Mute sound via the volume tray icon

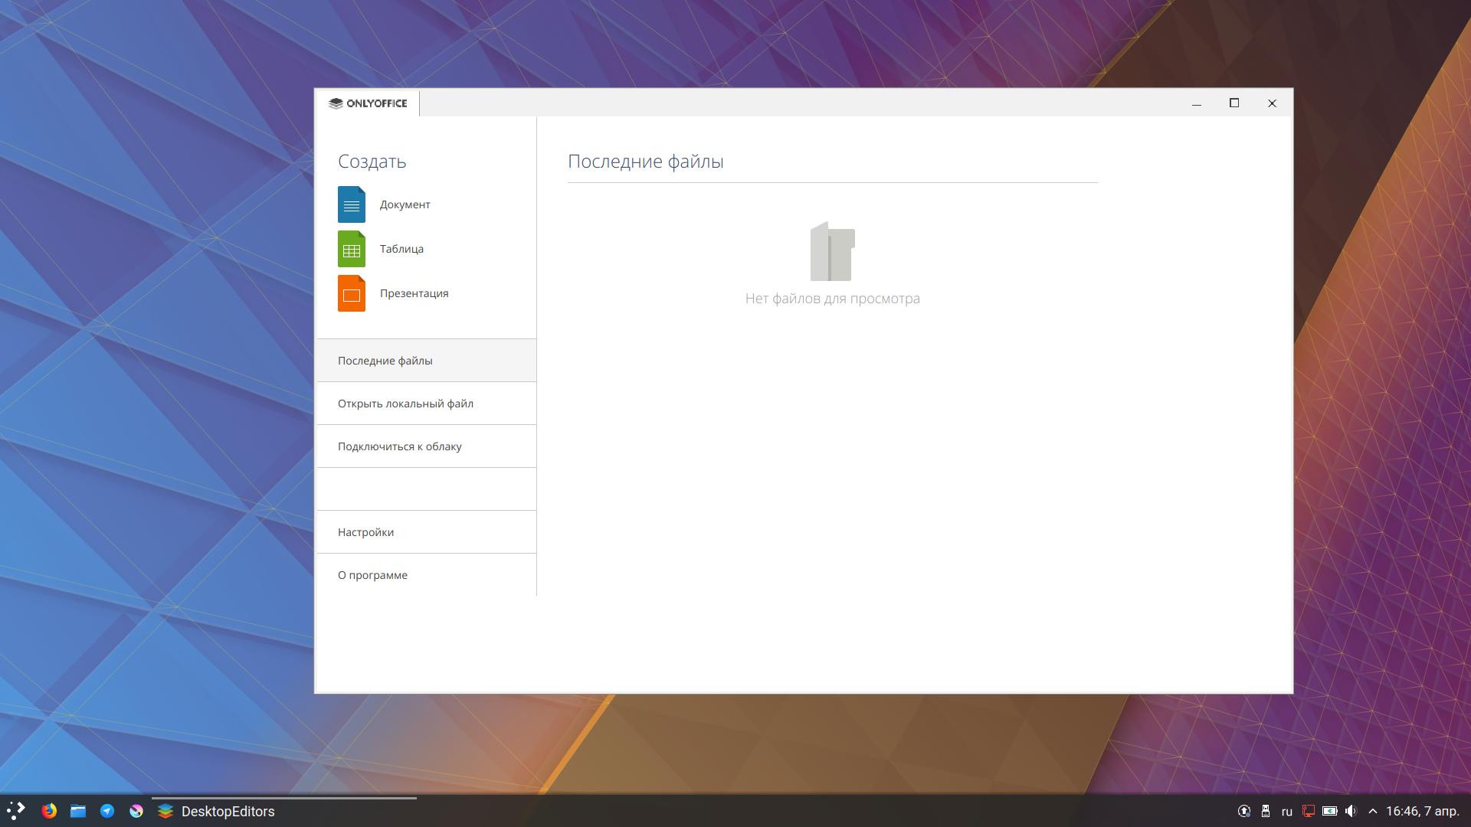[1351, 811]
